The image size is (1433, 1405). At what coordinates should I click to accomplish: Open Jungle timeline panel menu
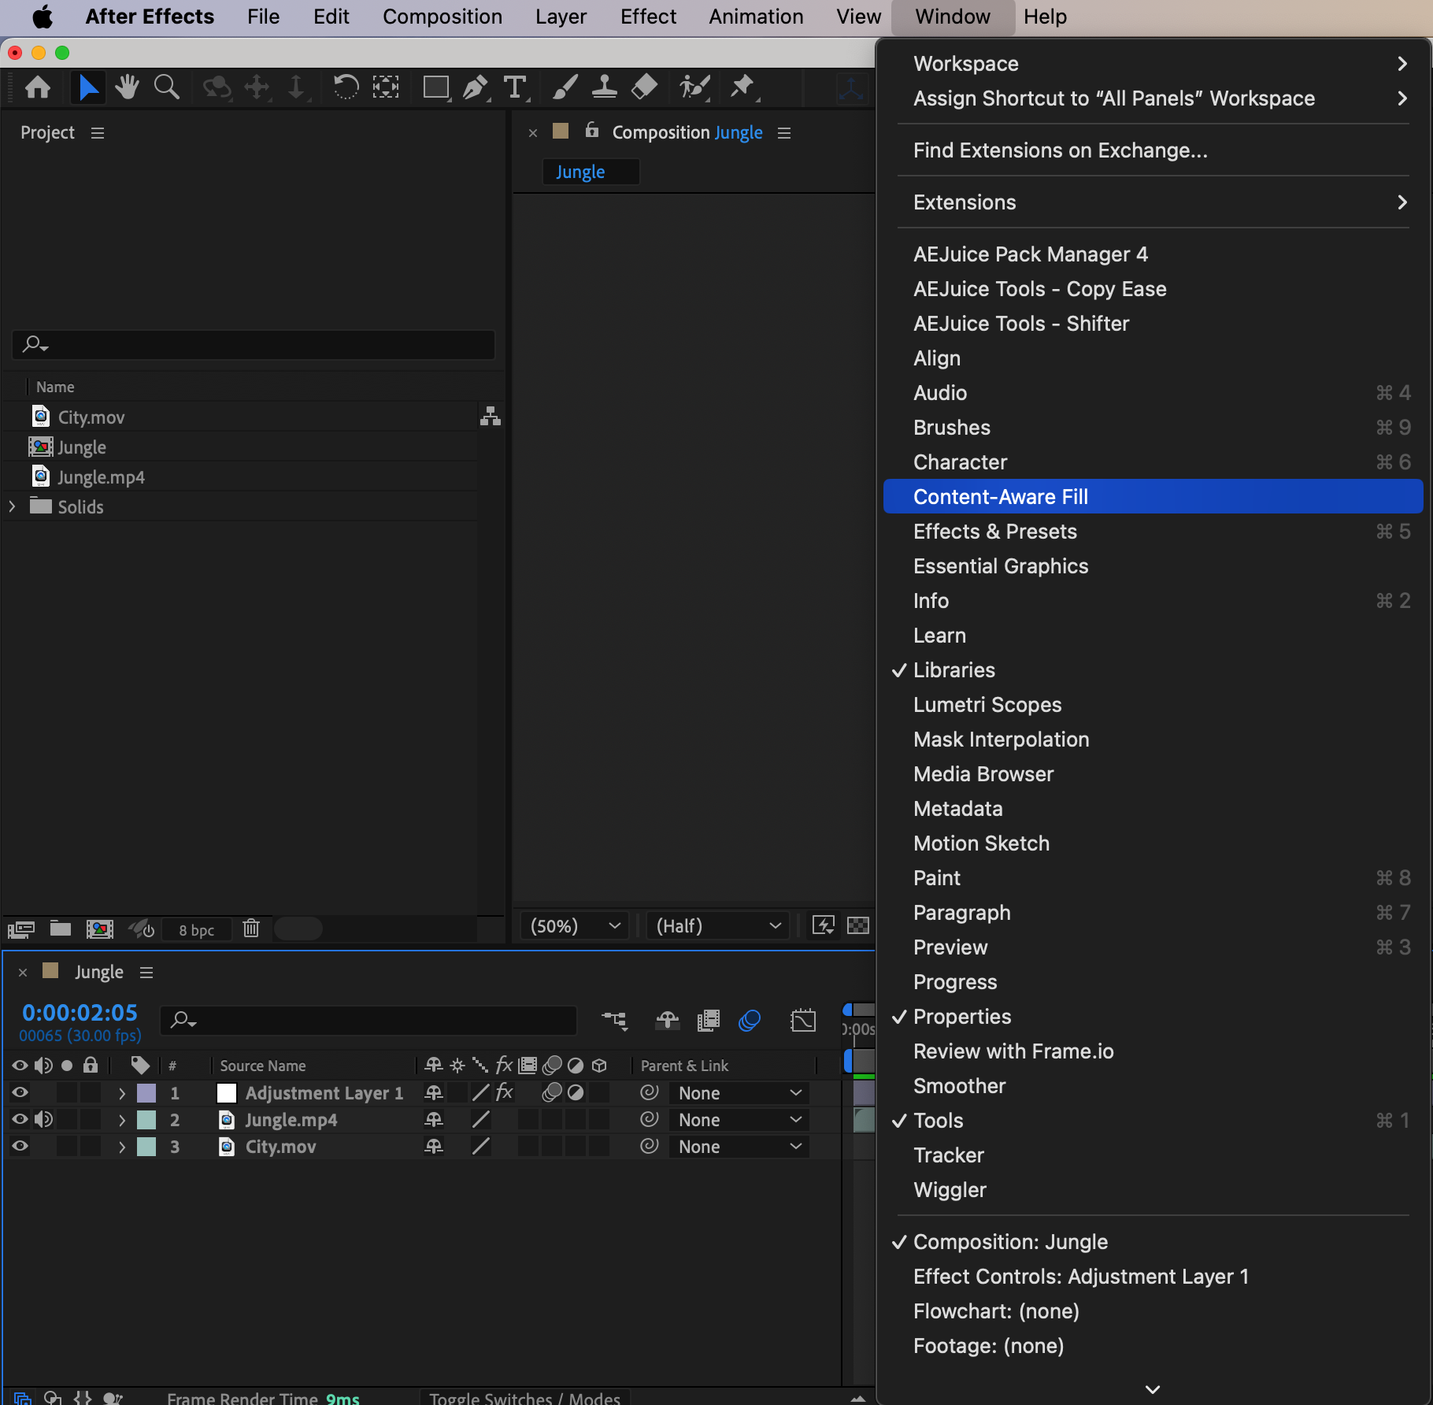tap(146, 973)
